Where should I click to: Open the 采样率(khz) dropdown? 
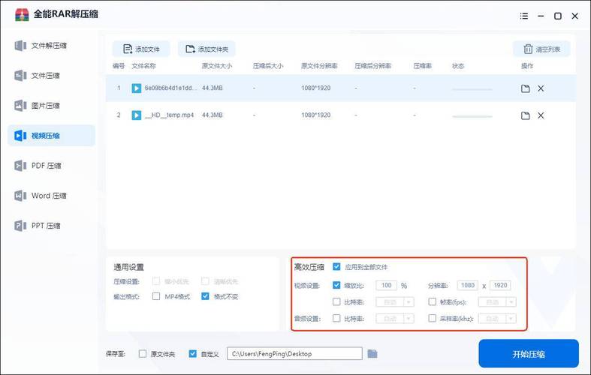497,319
